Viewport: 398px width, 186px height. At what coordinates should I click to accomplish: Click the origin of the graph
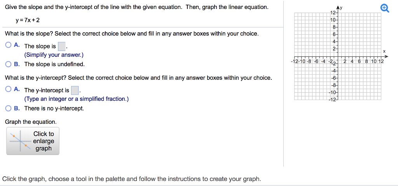pos(338,56)
